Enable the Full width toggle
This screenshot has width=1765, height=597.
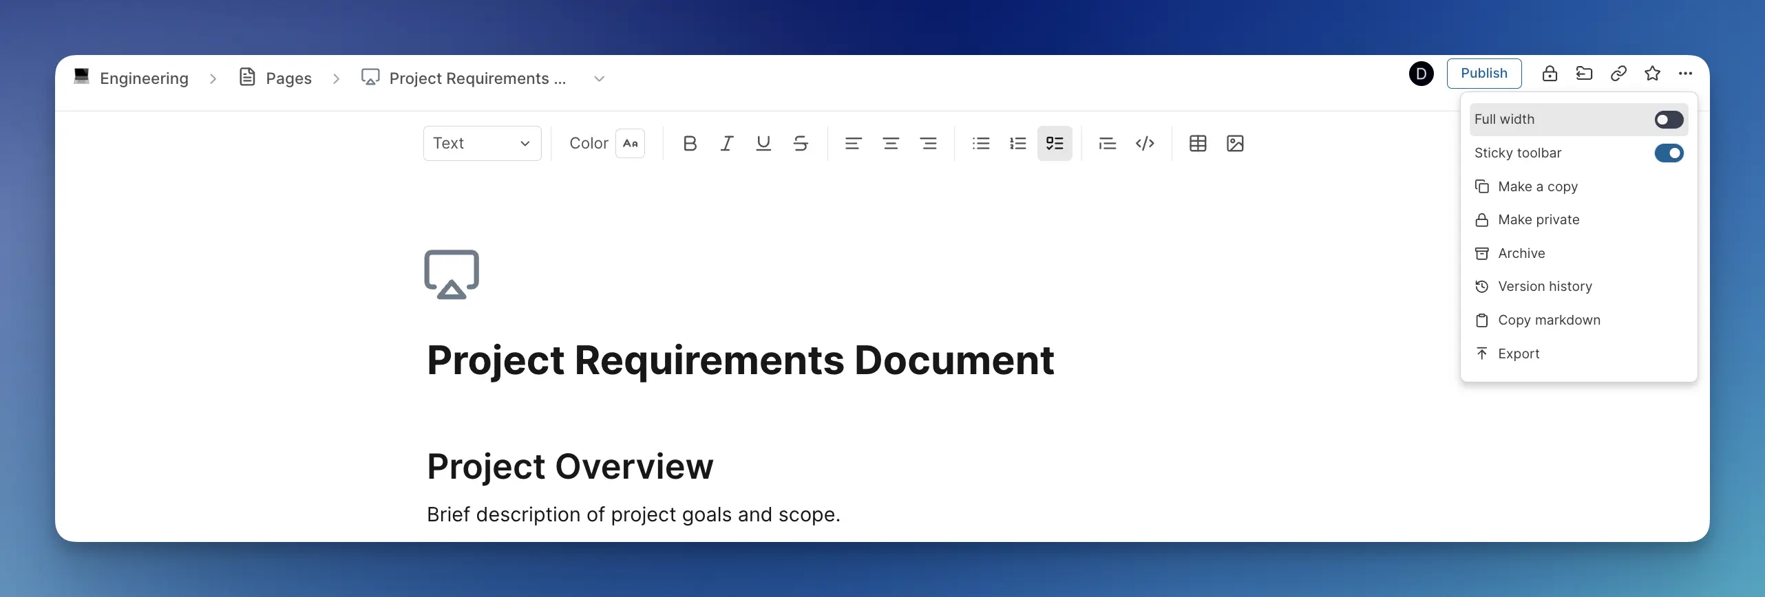[1669, 120]
